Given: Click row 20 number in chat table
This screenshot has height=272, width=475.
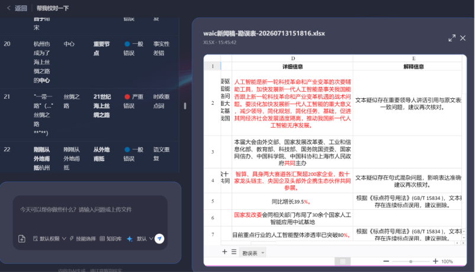Looking at the screenshot, I should tap(7, 44).
